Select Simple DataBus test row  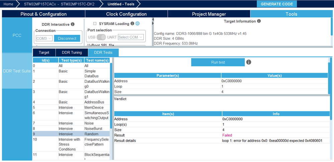(71, 73)
